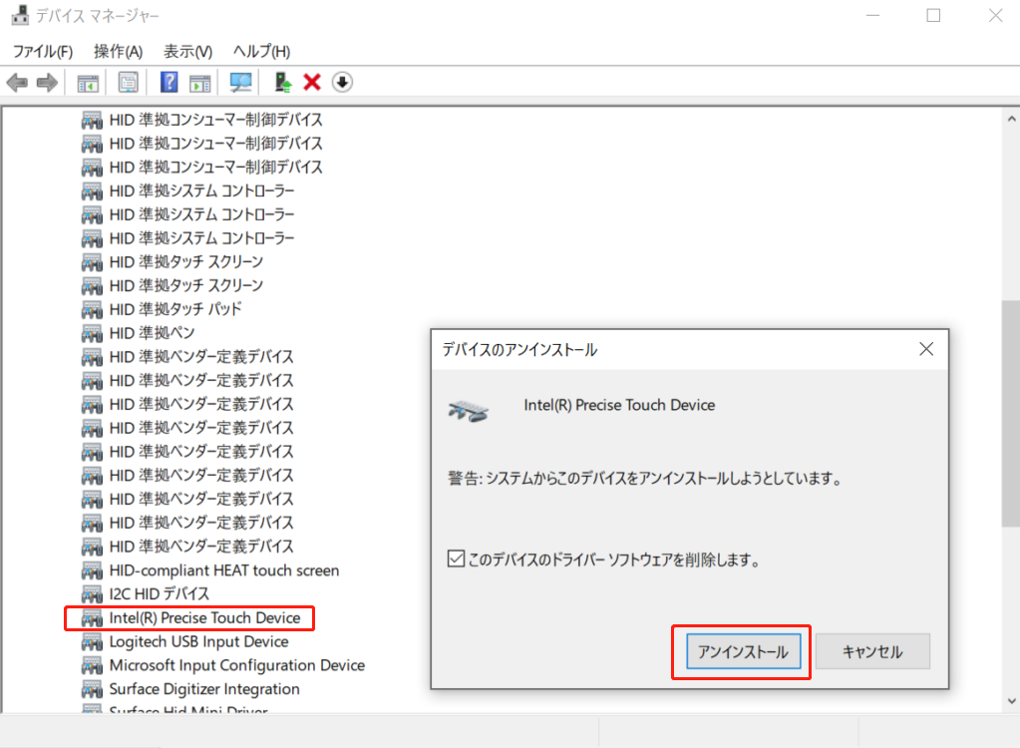
Task: Confirm with the アンインストール button
Action: (743, 651)
